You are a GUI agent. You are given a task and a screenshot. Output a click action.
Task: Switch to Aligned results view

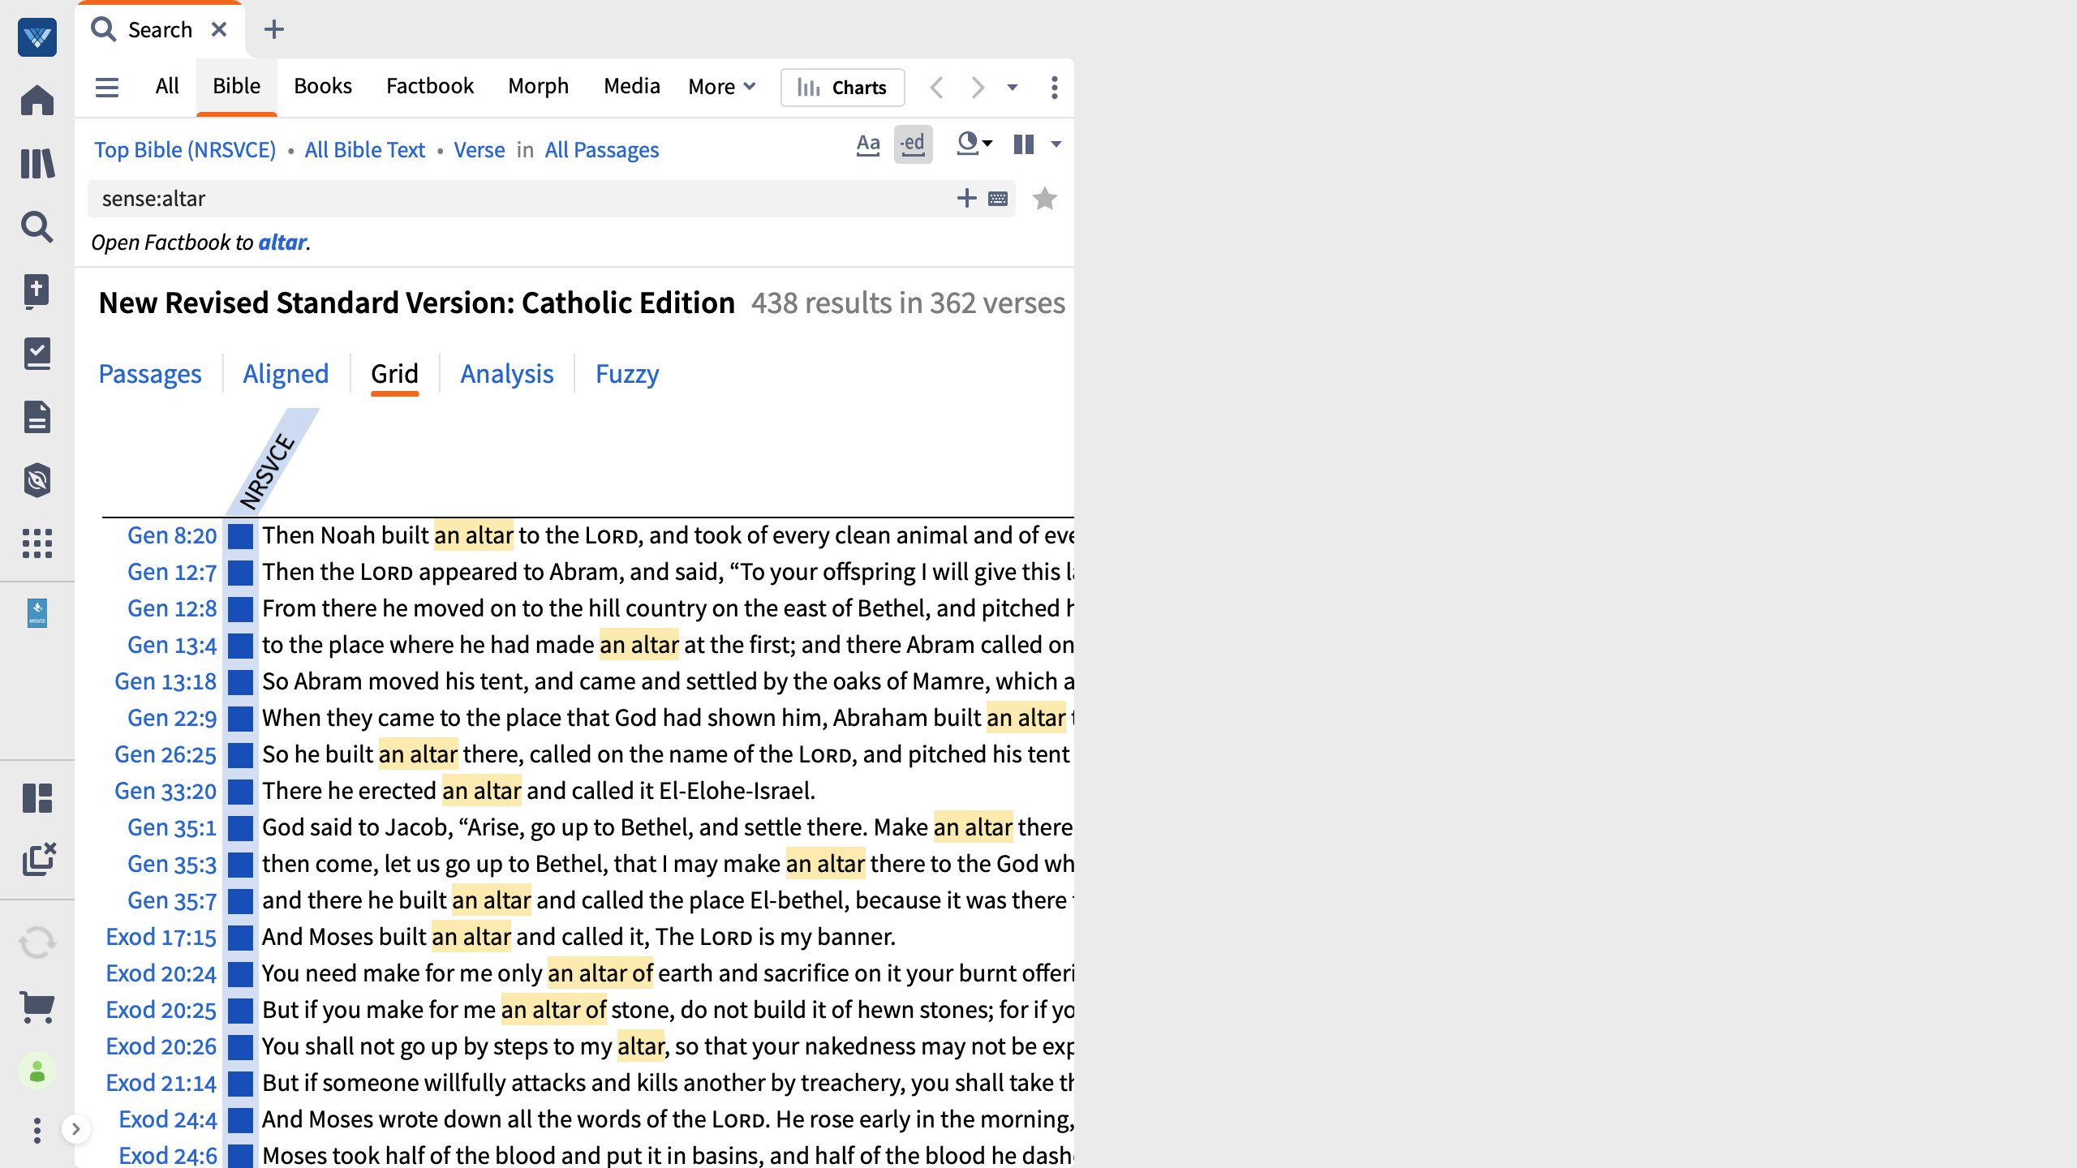pyautogui.click(x=286, y=374)
